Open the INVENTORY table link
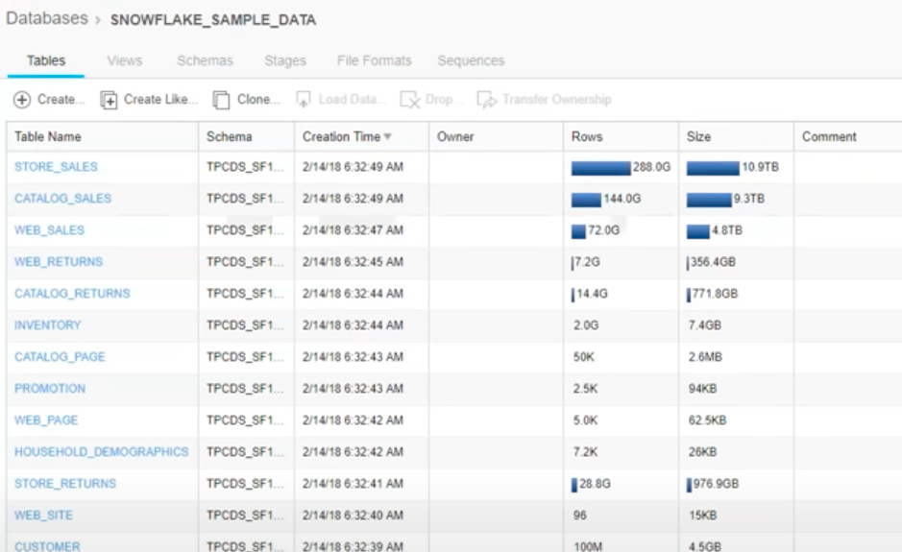 click(47, 324)
